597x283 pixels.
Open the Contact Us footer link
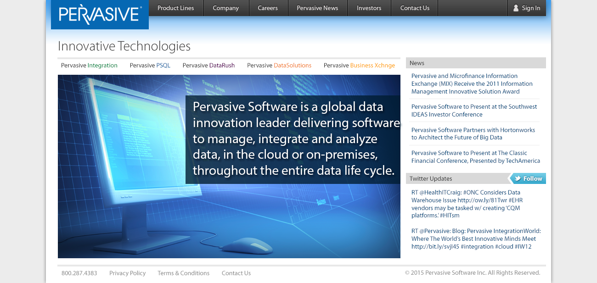236,273
